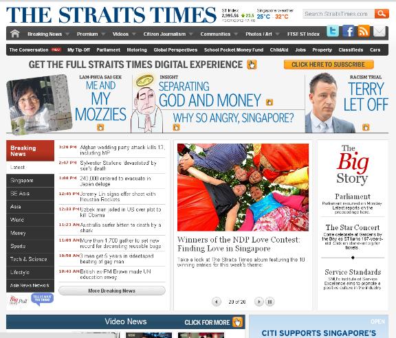This screenshot has width=396, height=338.
Task: Click the More Breaking News button
Action: pyautogui.click(x=112, y=291)
